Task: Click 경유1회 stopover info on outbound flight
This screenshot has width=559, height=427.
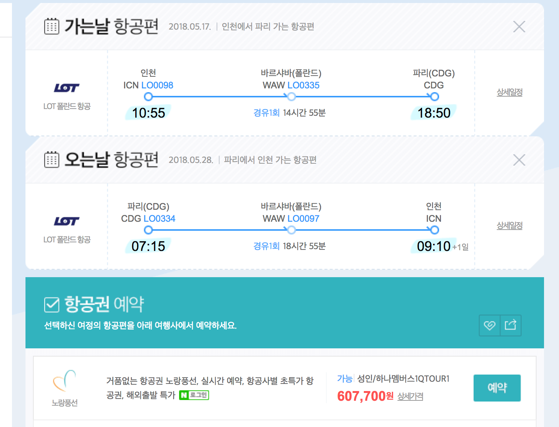Action: pos(266,113)
